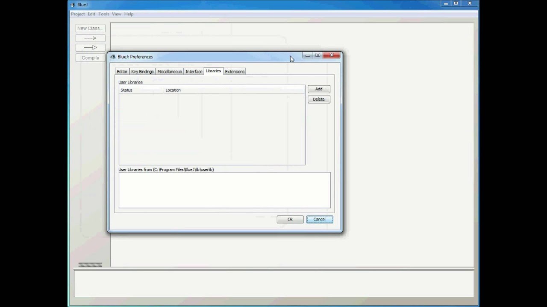Click the New Class button

pyautogui.click(x=90, y=29)
